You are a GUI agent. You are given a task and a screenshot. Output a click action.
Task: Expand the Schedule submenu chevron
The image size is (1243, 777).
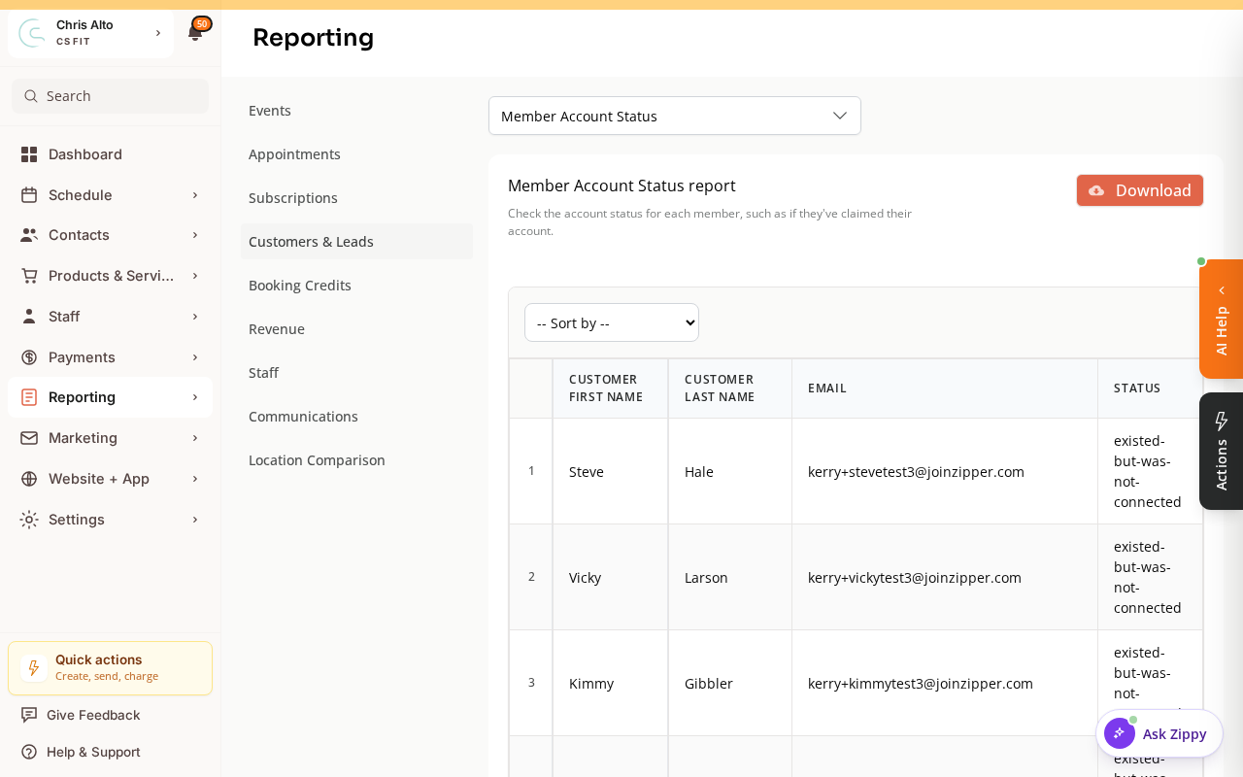[x=195, y=195]
